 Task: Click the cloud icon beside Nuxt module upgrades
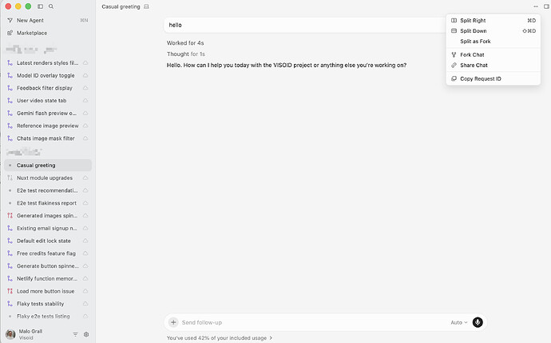85,178
